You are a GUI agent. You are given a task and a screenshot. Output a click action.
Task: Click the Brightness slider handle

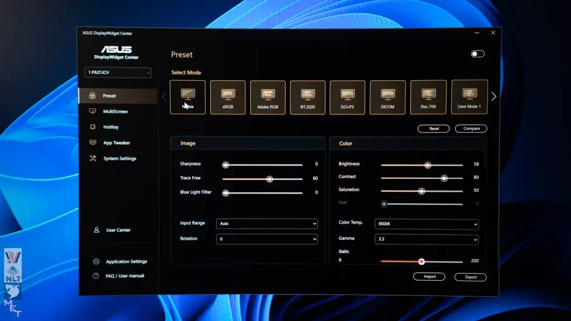[428, 165]
